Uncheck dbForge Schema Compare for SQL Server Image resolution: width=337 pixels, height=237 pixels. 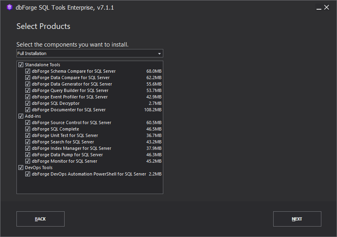click(28, 71)
